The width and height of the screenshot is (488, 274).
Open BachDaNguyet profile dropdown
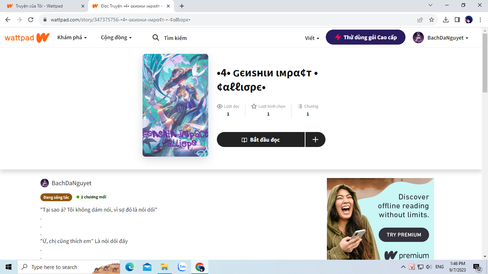[440, 37]
